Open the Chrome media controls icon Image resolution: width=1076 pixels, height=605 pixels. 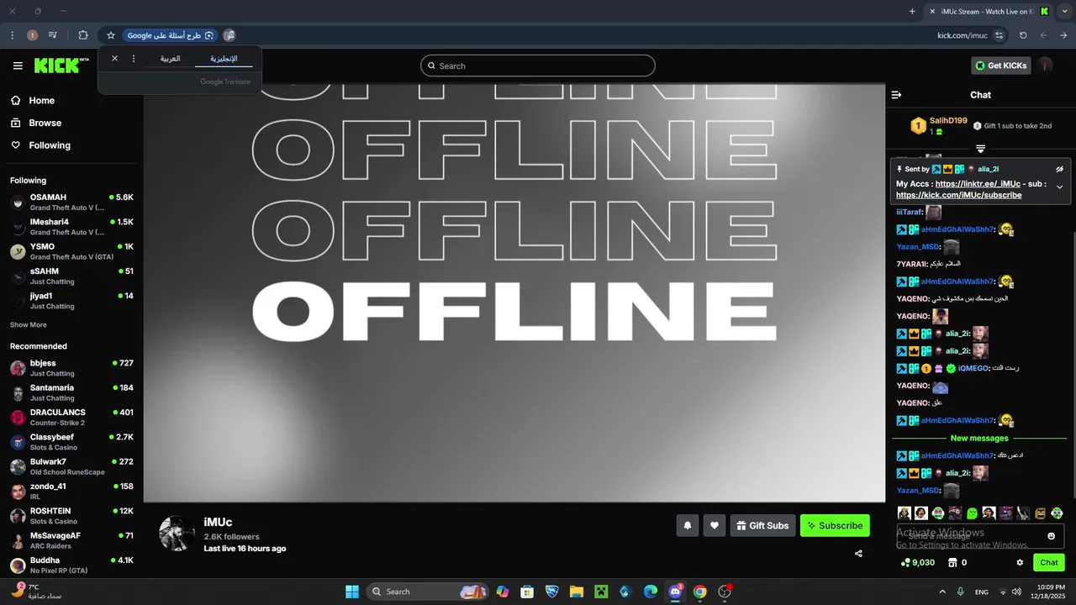(x=53, y=35)
